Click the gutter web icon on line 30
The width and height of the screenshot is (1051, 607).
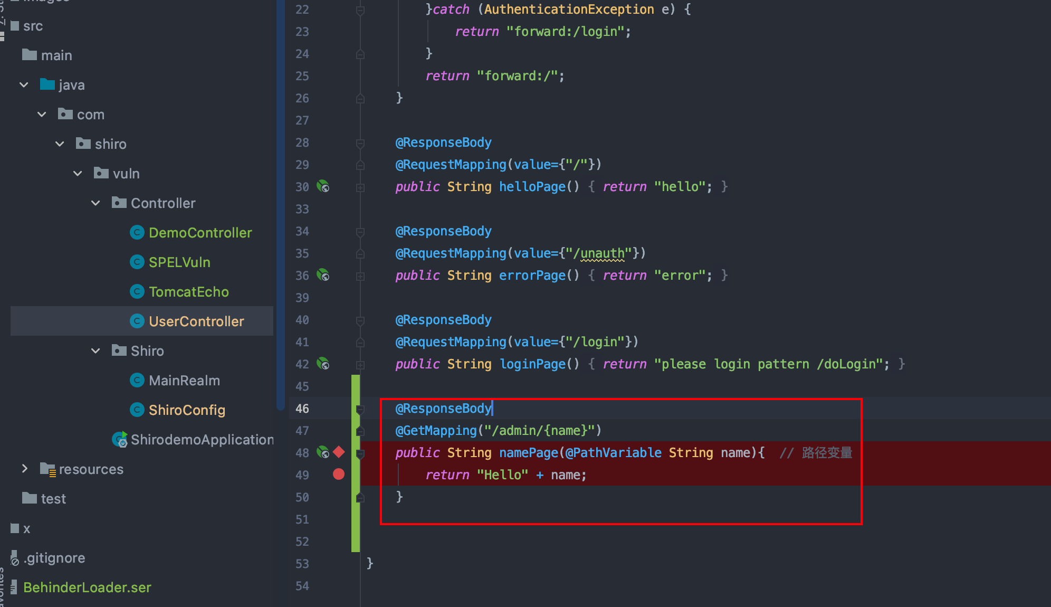323,186
